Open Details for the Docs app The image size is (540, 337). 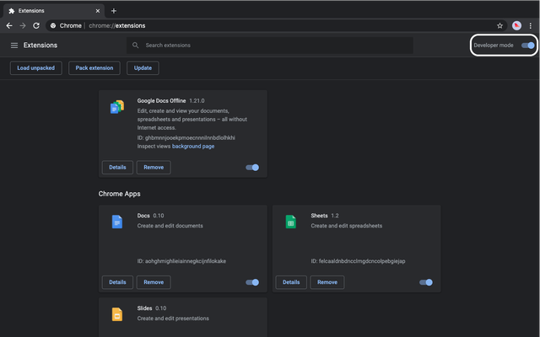pos(117,282)
